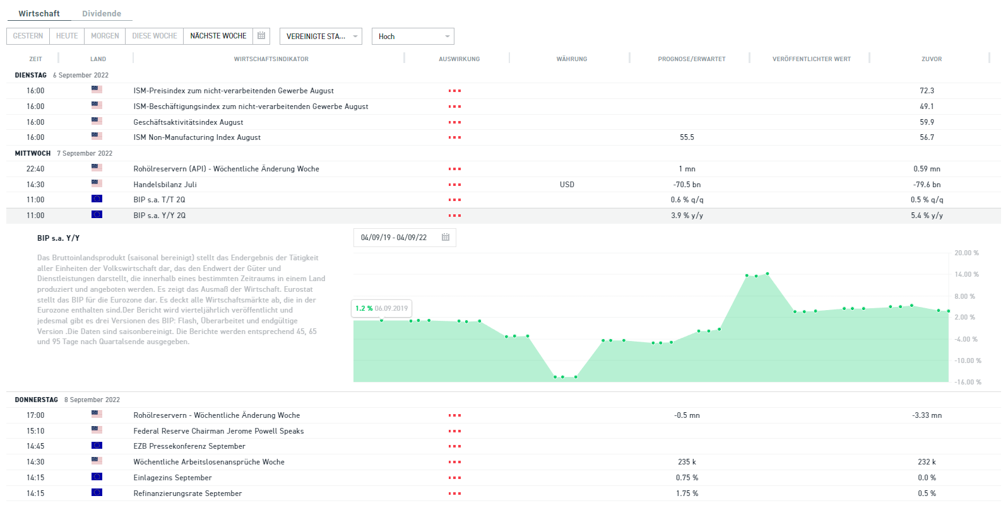Click the VERÖFFENTLICHTER WERT column header

point(812,59)
